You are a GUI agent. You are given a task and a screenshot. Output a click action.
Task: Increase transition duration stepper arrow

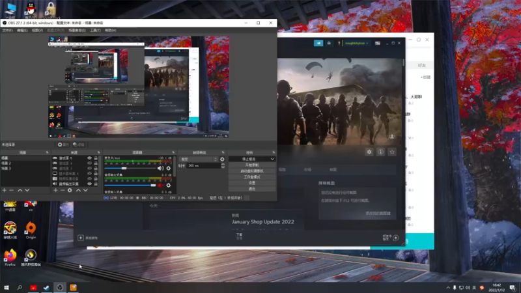(223, 164)
